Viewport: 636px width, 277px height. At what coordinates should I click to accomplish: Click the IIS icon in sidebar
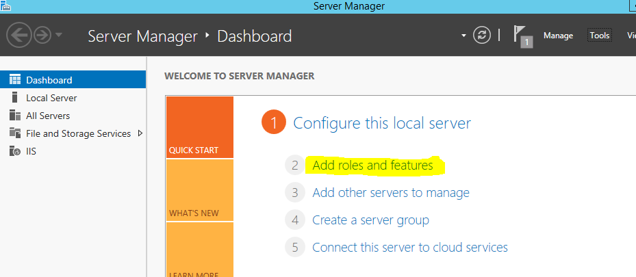[x=15, y=151]
